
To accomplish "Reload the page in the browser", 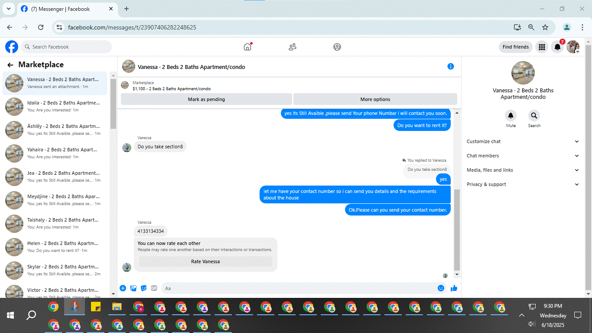I will click(x=41, y=27).
